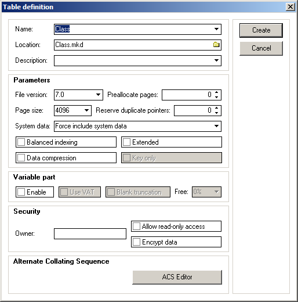Click into the Owner text field
The image size is (298, 302).
tap(90, 234)
